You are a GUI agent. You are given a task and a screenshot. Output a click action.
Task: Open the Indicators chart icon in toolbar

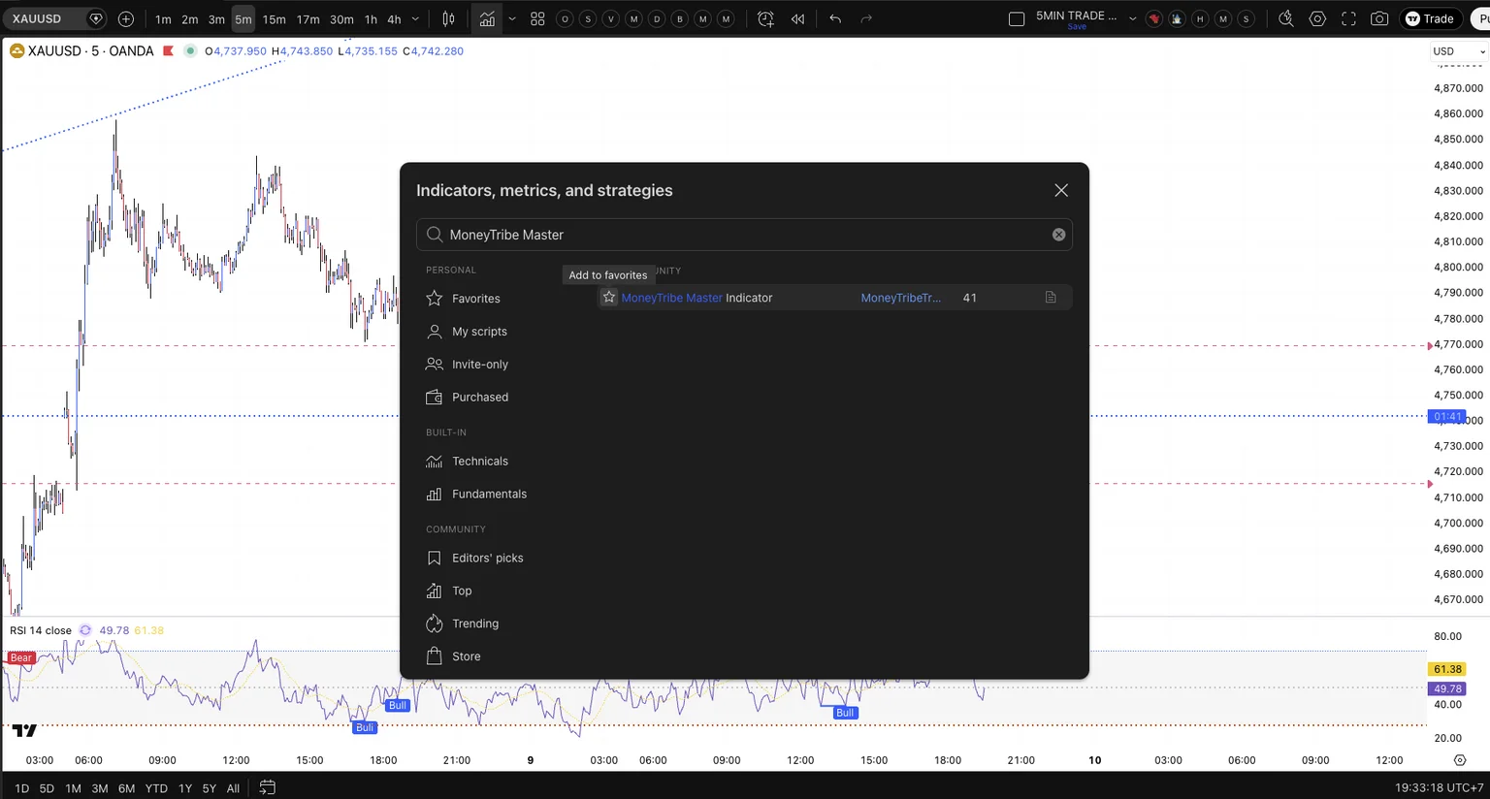[x=486, y=18]
